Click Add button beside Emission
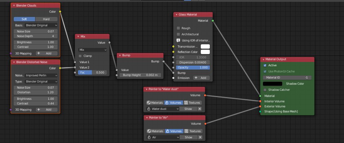344x143 pixels. (201, 78)
